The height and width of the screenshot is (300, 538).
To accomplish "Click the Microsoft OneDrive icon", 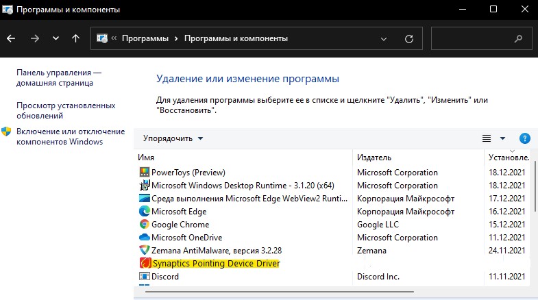I will click(x=145, y=237).
